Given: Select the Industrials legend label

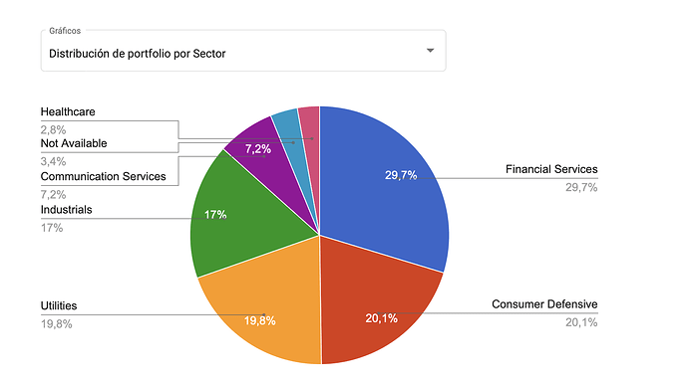Looking at the screenshot, I should tap(66, 209).
